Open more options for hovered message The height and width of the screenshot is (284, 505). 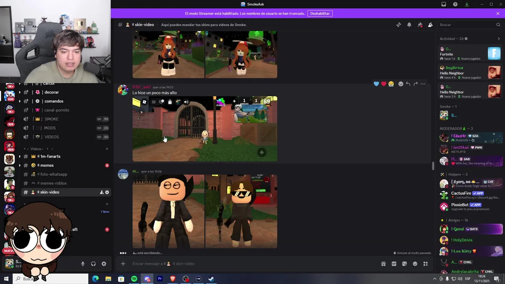pyautogui.click(x=423, y=84)
